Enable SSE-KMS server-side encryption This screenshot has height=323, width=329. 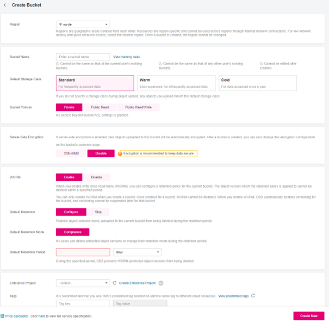71,154
